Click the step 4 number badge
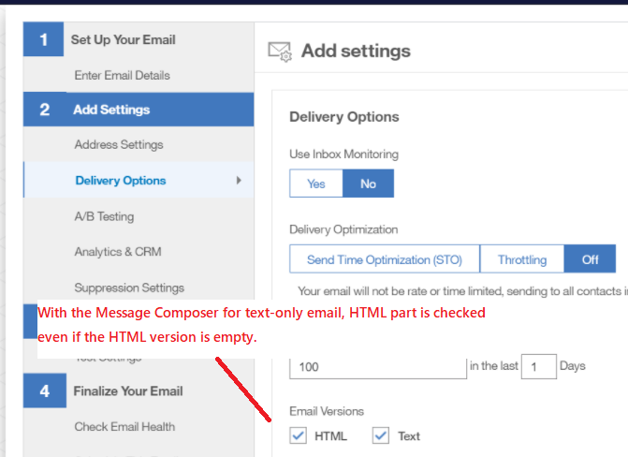Image resolution: width=628 pixels, height=457 pixels. [x=43, y=391]
